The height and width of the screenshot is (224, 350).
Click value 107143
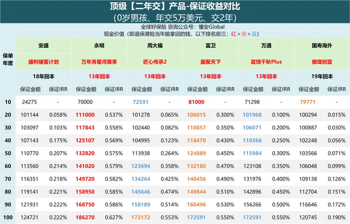coord(29,140)
